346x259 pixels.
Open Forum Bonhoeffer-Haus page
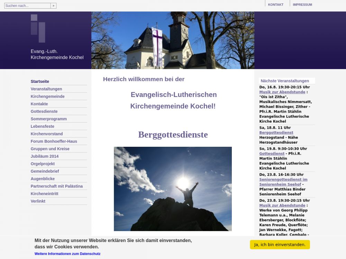coord(54,141)
